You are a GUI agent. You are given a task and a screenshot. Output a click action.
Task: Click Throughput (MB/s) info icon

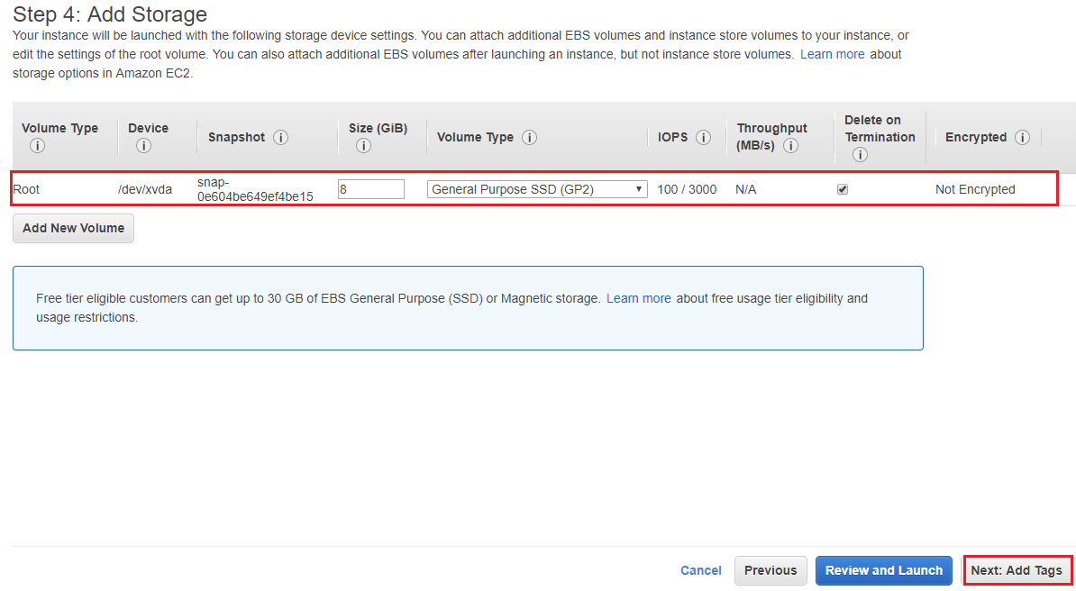[790, 146]
